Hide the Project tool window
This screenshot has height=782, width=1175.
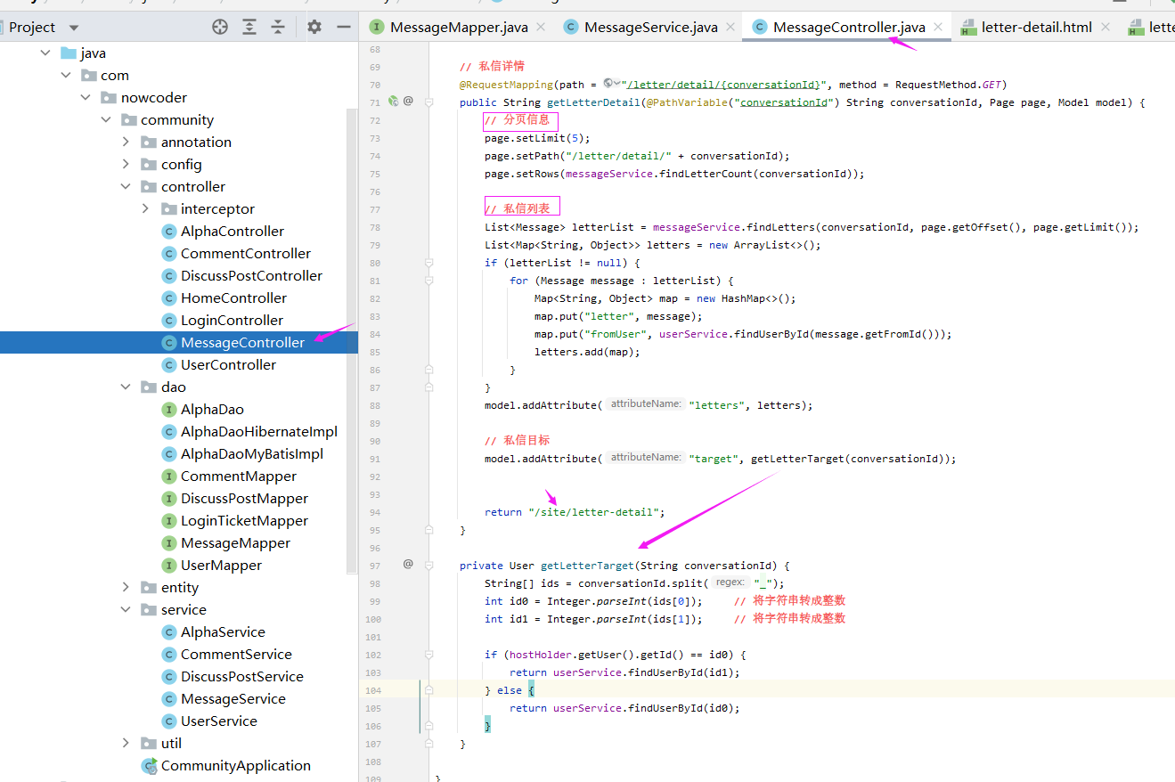pyautogui.click(x=344, y=28)
